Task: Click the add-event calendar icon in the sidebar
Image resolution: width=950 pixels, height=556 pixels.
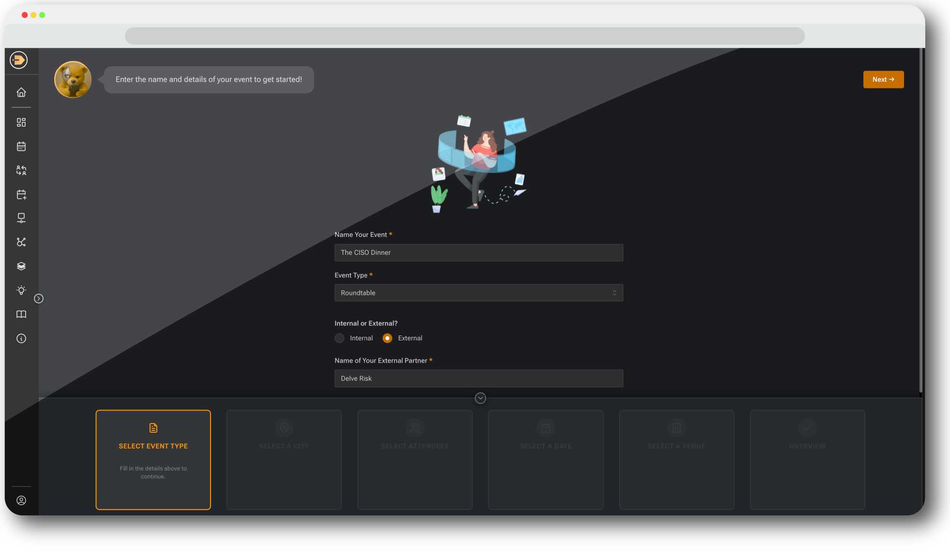Action: click(21, 194)
